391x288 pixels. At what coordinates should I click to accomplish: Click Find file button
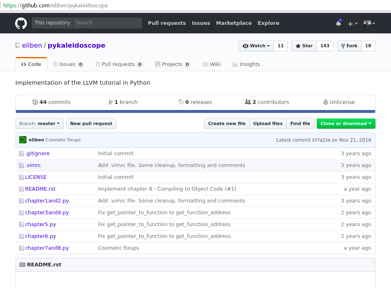point(300,124)
